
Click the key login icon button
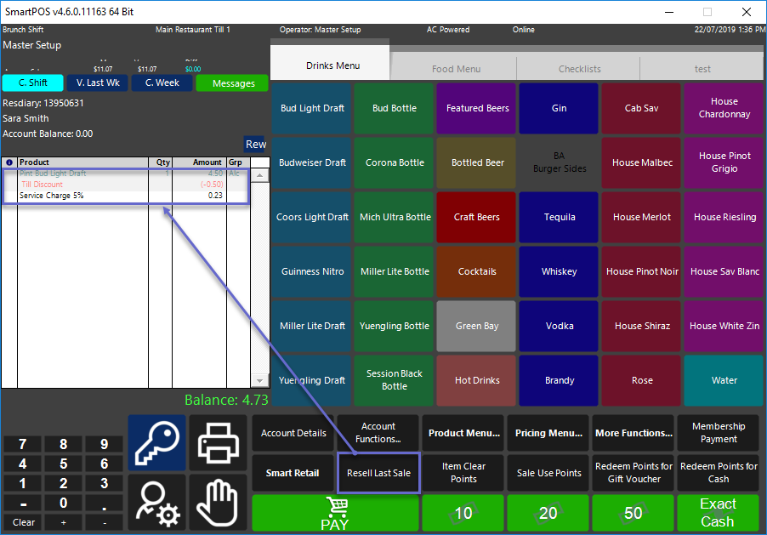[156, 442]
